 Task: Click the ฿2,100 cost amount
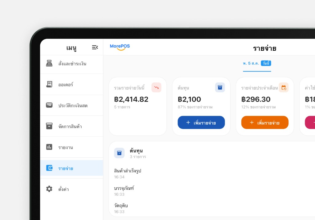(x=189, y=99)
